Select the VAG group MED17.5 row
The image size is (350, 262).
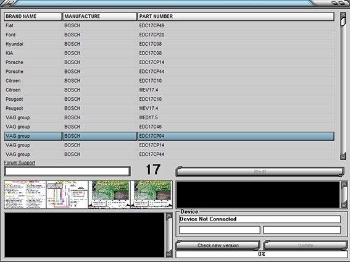[169, 117]
